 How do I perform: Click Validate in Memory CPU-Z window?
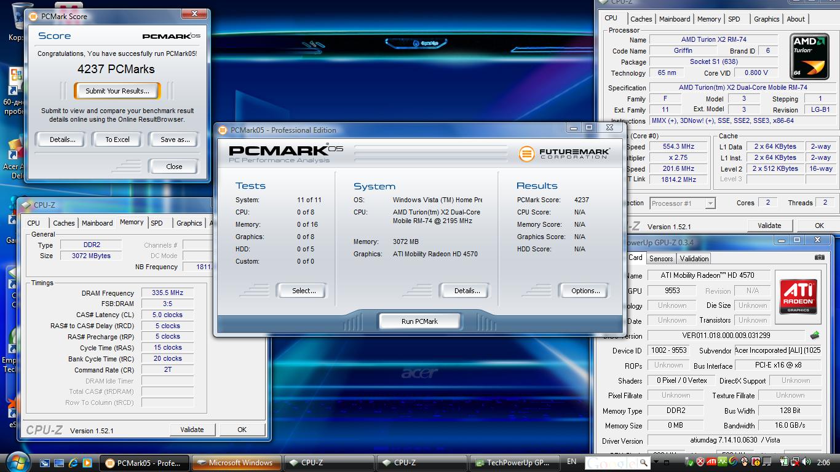click(x=192, y=430)
